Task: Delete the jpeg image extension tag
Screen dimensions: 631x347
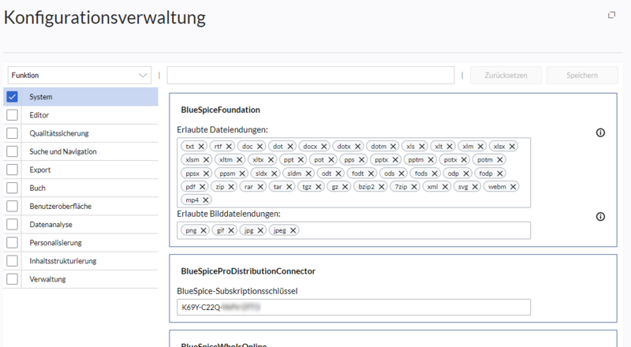Action: click(293, 230)
